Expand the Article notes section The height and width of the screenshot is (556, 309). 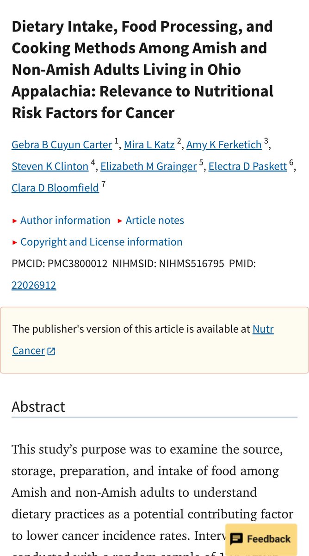pyautogui.click(x=154, y=221)
